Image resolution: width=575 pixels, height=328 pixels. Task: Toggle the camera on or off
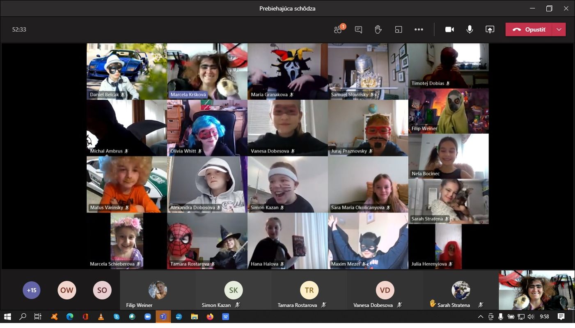coord(450,30)
